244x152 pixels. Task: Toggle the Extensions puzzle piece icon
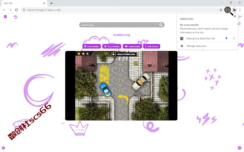[234, 10]
